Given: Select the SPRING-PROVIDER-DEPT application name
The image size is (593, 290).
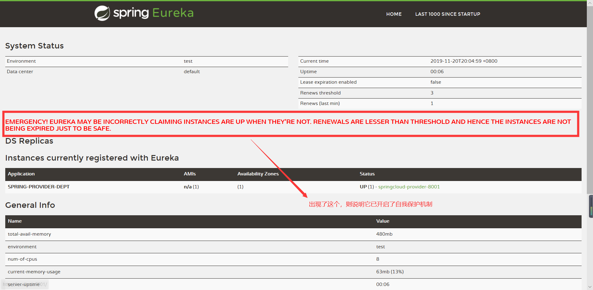Looking at the screenshot, I should tap(39, 187).
